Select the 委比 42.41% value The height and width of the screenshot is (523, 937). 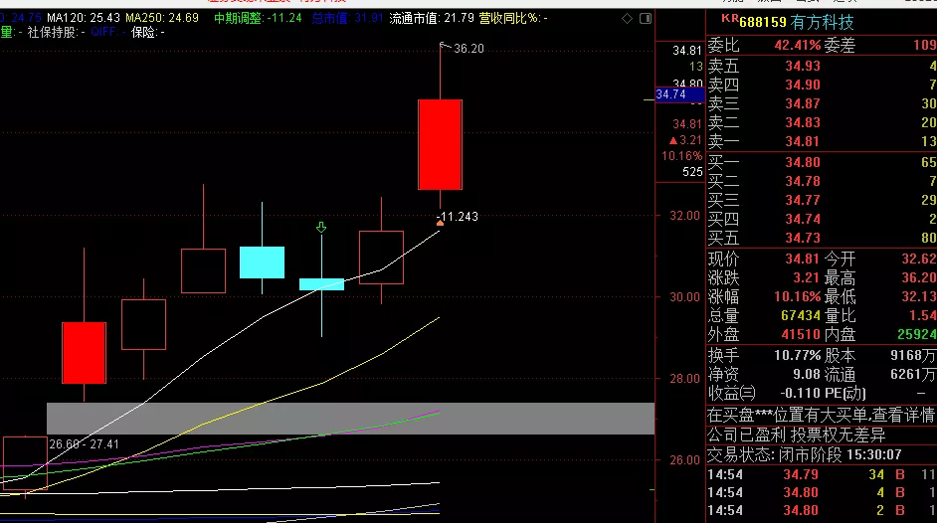pos(797,46)
